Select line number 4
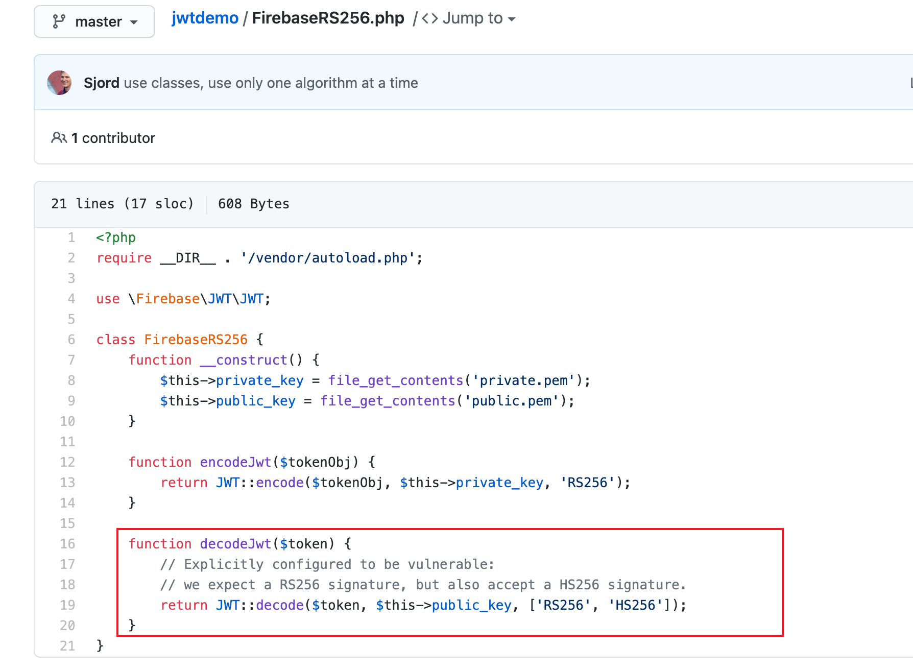This screenshot has width=913, height=671. (x=71, y=299)
